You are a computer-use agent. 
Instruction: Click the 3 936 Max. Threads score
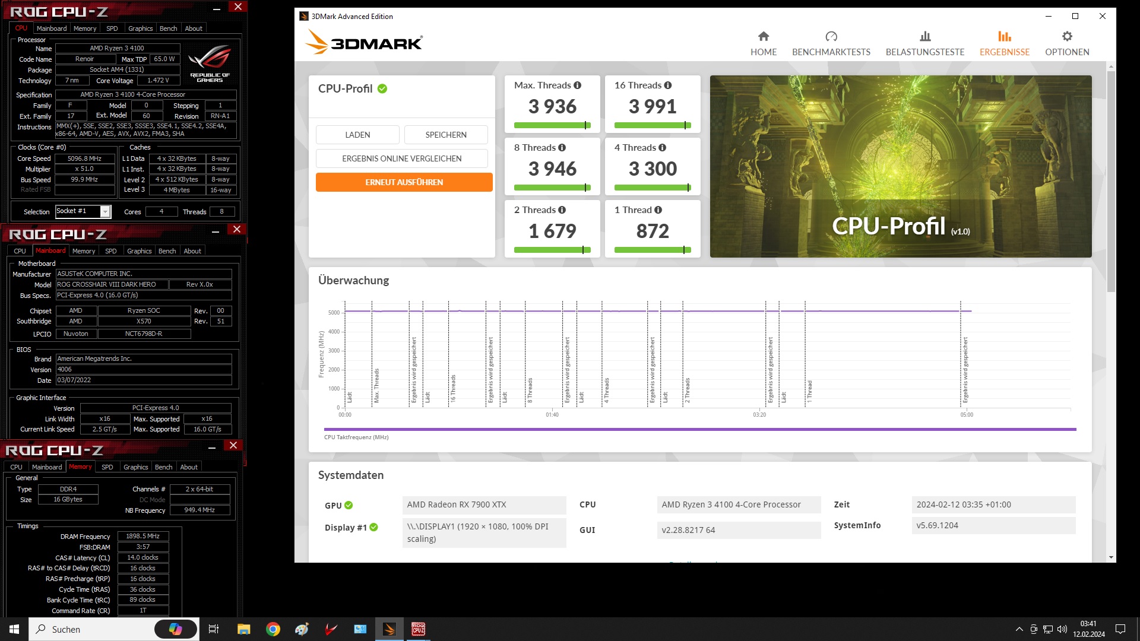552,107
